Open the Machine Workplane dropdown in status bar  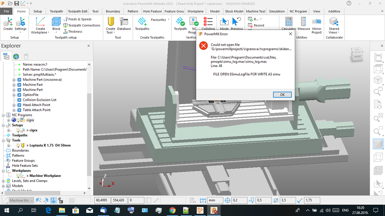[21, 200]
